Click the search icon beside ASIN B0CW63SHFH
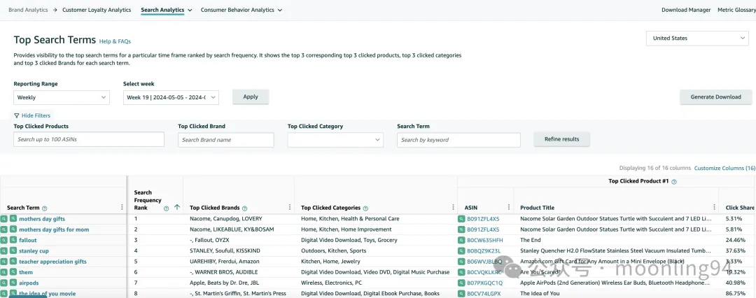Image resolution: width=756 pixels, height=298 pixels. coord(461,240)
